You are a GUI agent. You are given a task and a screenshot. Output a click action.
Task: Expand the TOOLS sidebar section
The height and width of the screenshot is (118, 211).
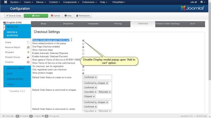pyautogui.click(x=17, y=85)
